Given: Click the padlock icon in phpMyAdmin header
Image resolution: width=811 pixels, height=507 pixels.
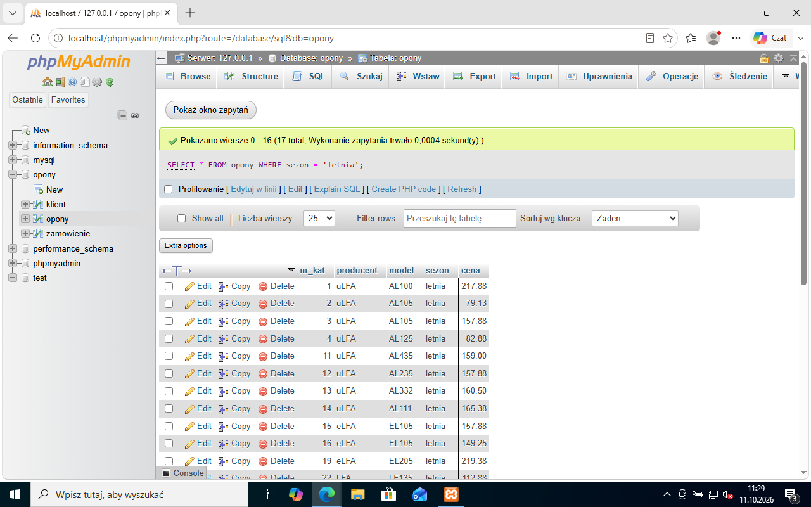Looking at the screenshot, I should (764, 58).
